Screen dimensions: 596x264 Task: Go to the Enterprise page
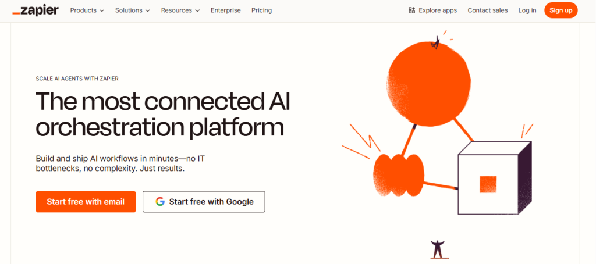(226, 10)
